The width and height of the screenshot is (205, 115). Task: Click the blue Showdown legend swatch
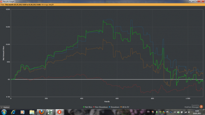coord(110,107)
